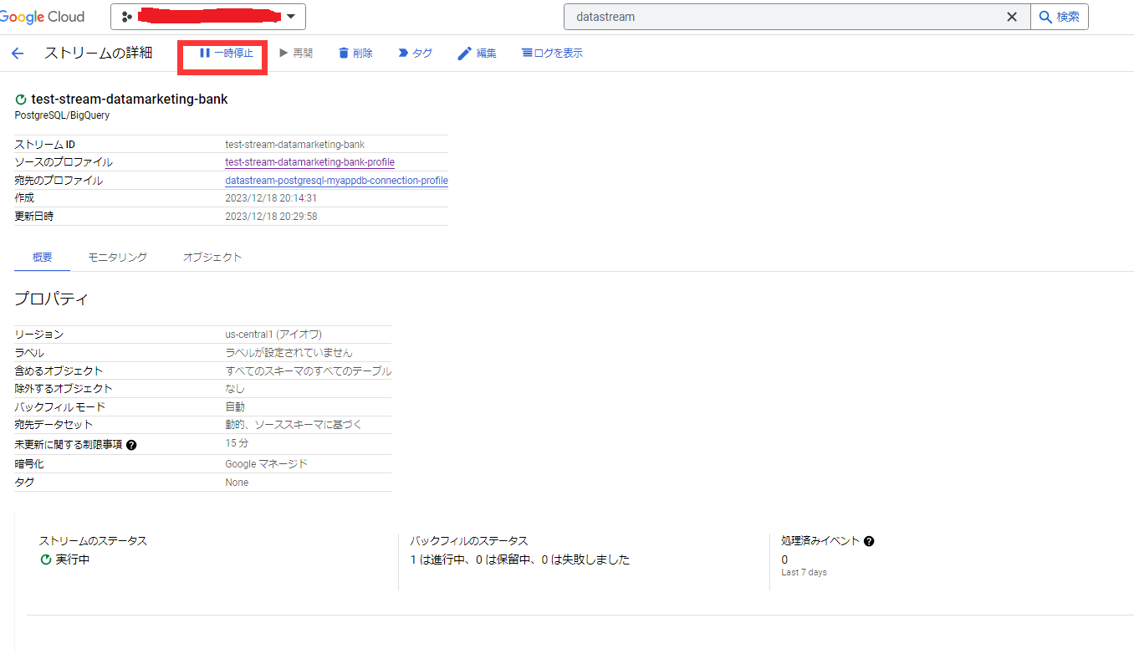Open the project selector dropdown

208,17
